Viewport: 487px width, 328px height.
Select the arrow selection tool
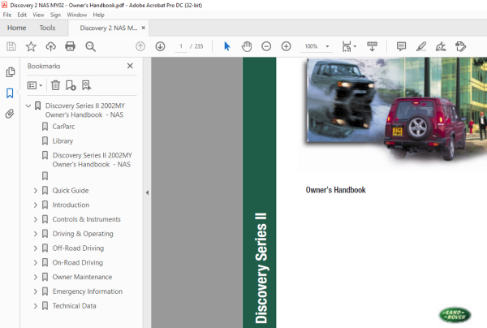pyautogui.click(x=227, y=46)
